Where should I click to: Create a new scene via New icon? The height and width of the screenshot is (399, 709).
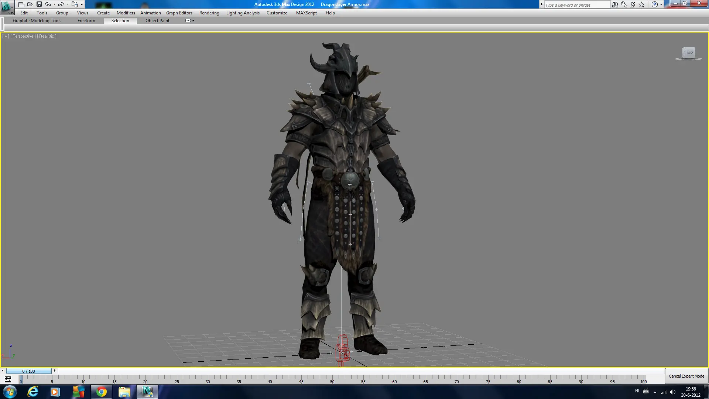pyautogui.click(x=21, y=4)
